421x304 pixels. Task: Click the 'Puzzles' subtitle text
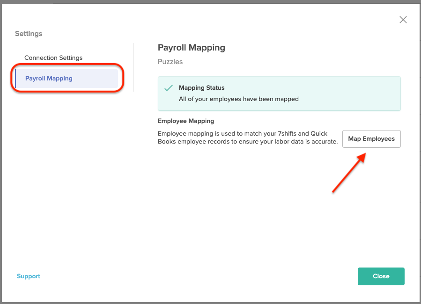click(x=170, y=62)
